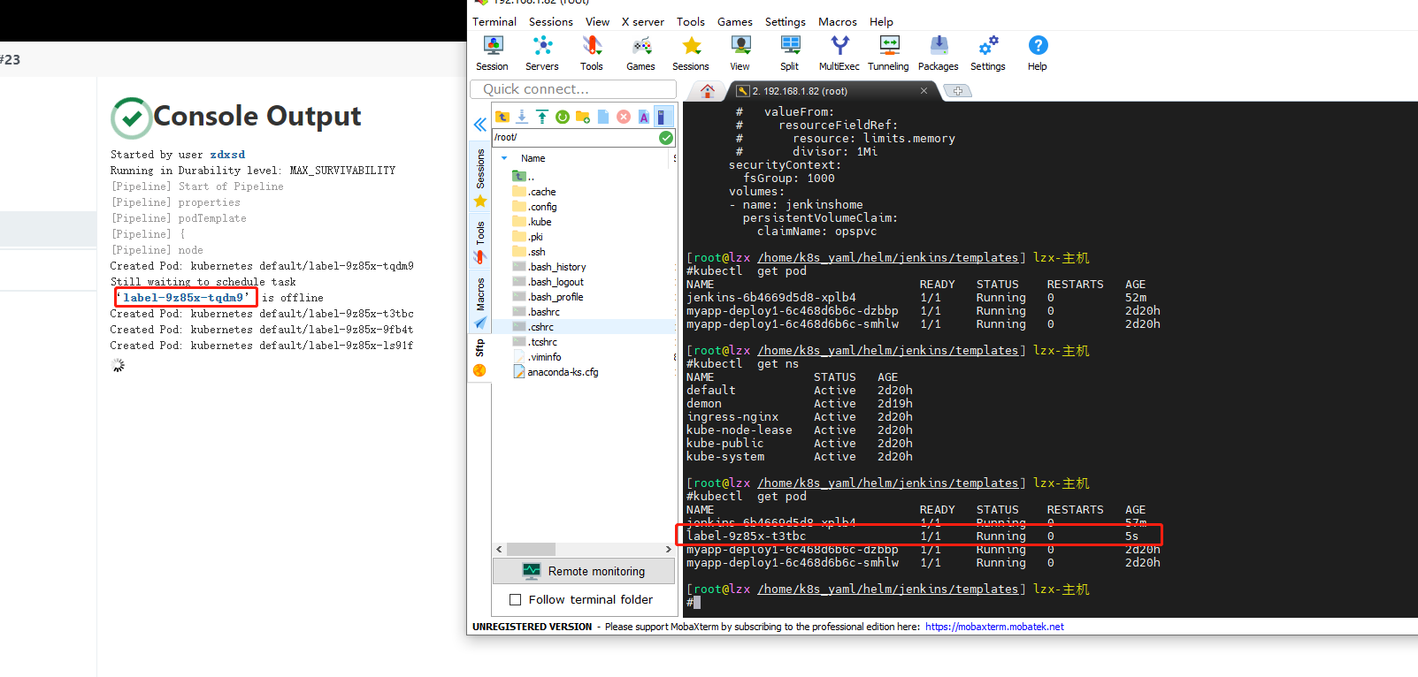This screenshot has width=1418, height=677.
Task: Click the Quick connect input field
Action: coord(574,89)
